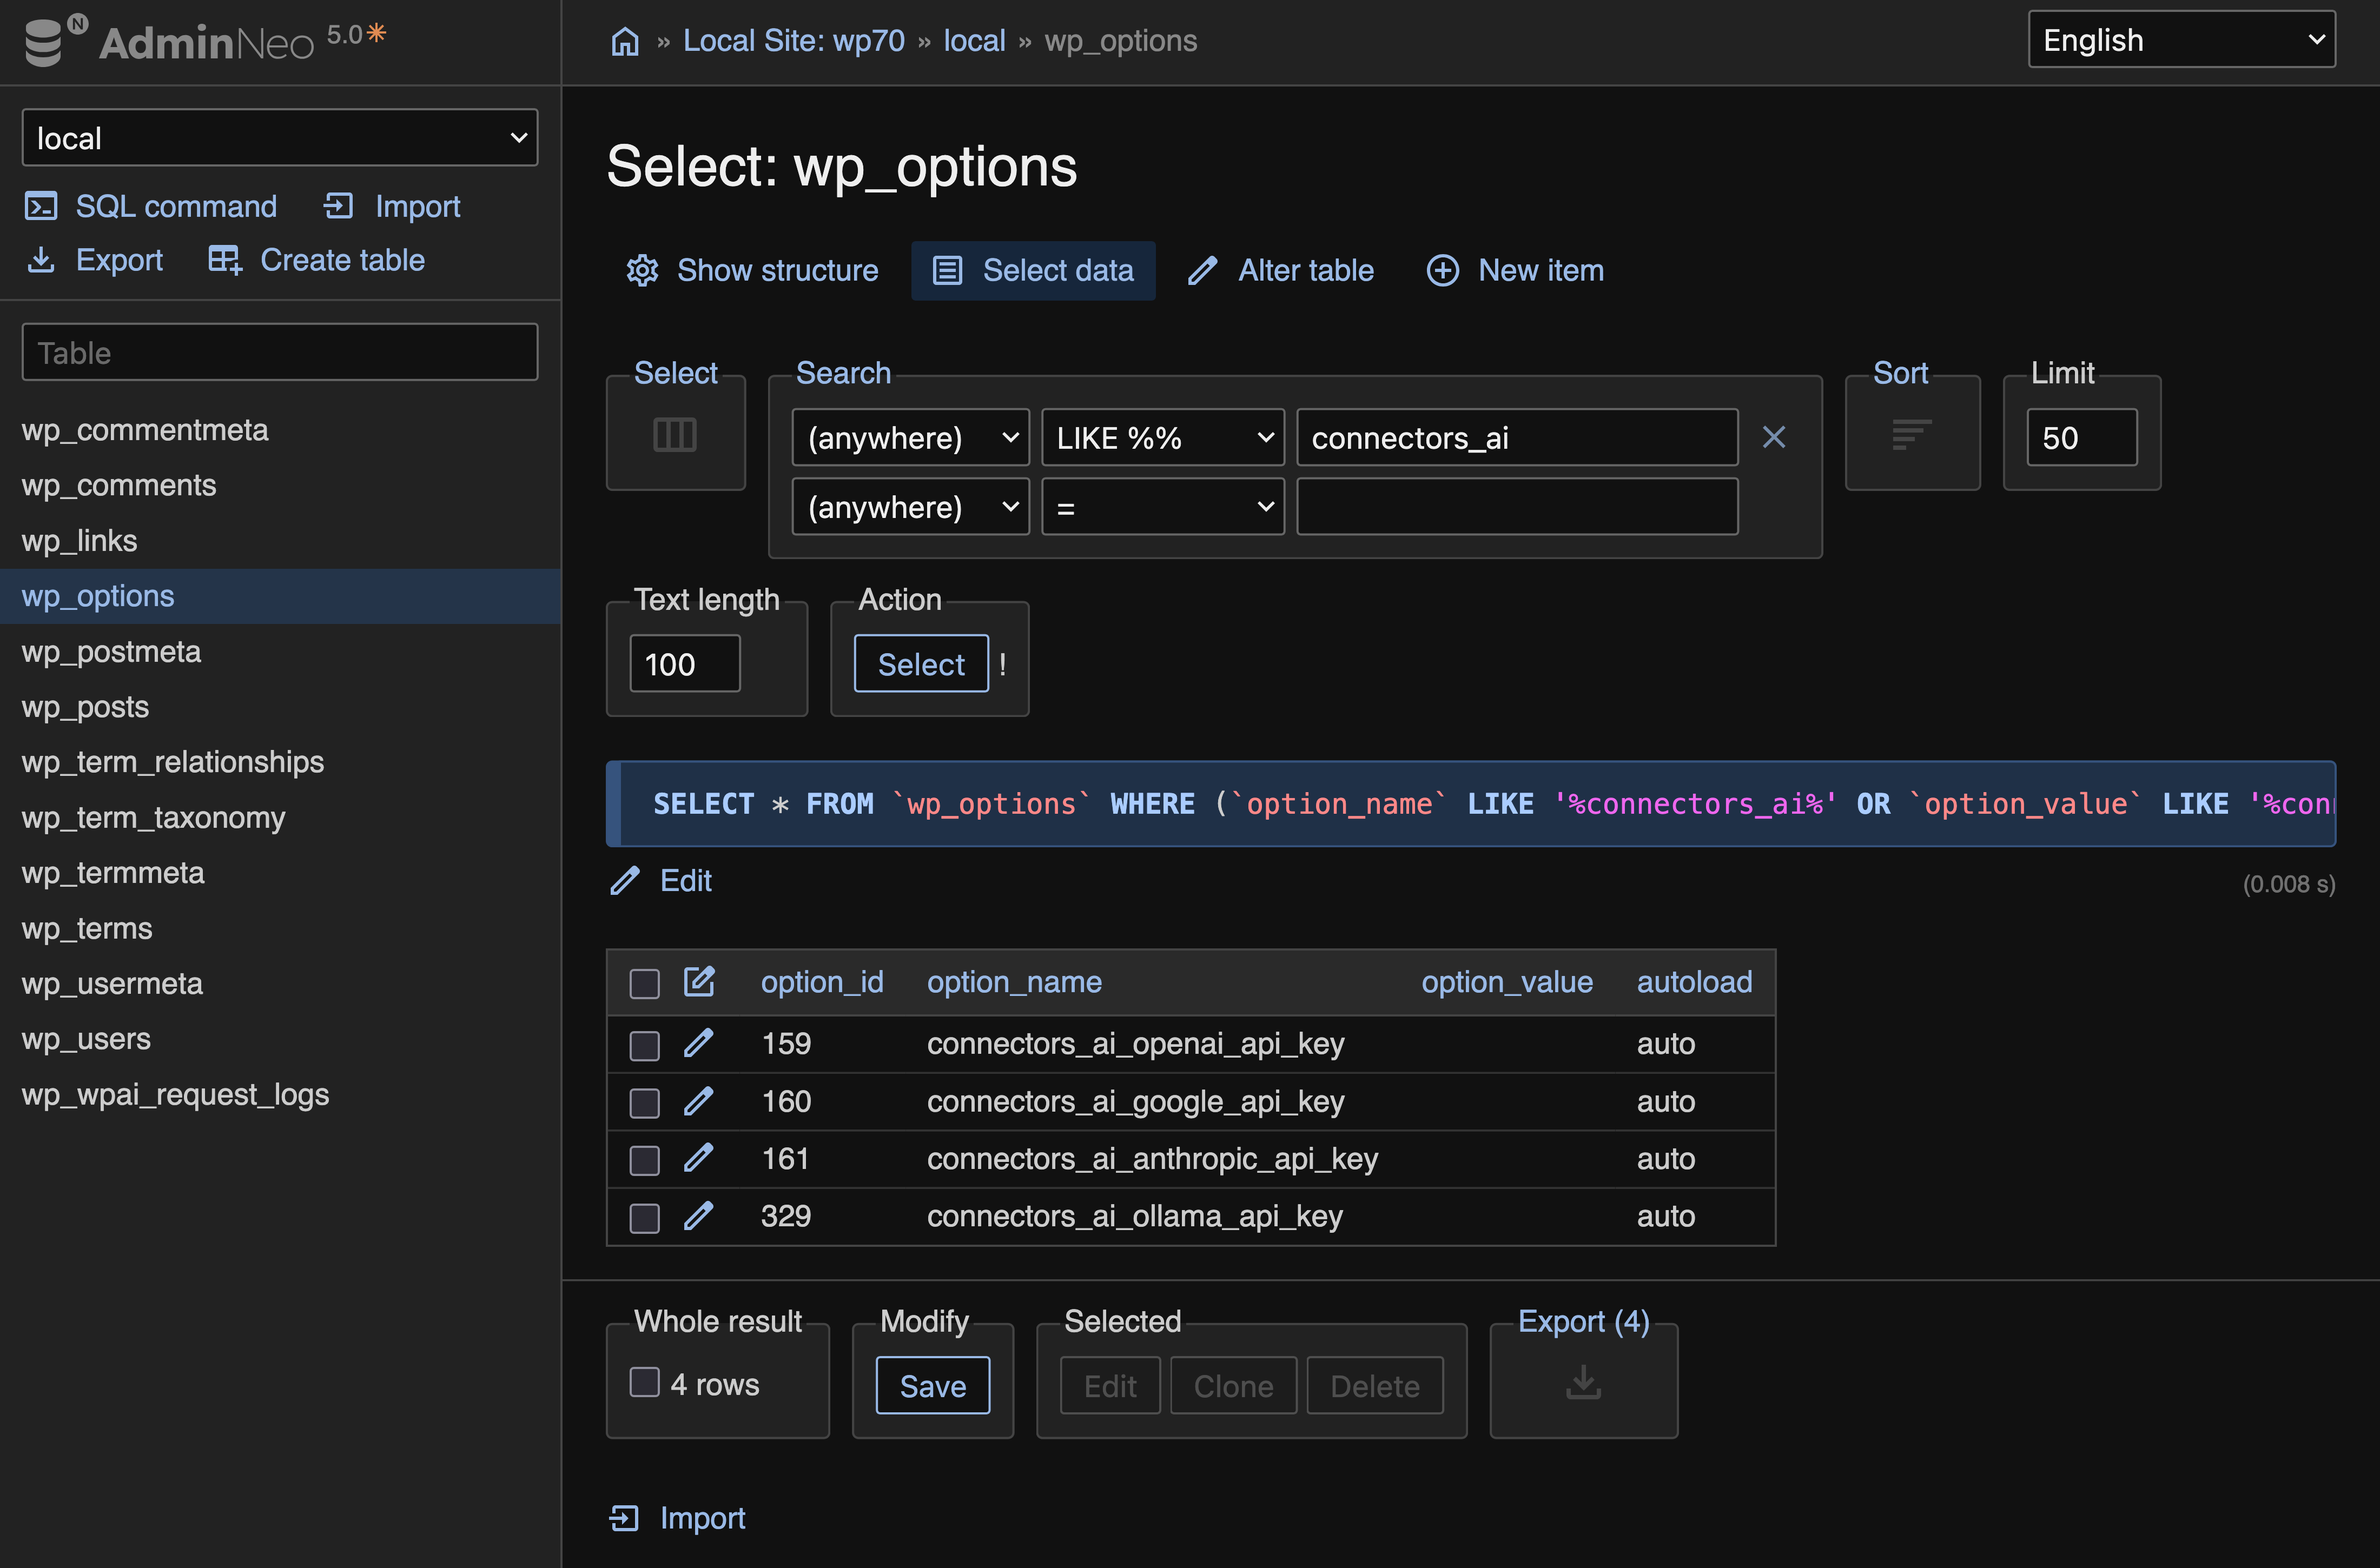Viewport: 2380px width, 1568px height.
Task: Click the empty second search value field
Action: (1517, 507)
